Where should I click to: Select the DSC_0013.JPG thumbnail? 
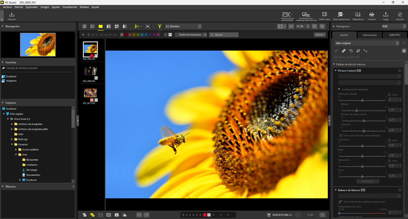(90, 94)
